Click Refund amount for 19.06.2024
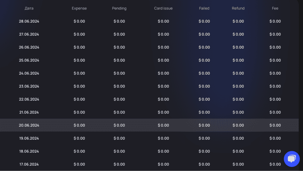The width and height of the screenshot is (303, 171). coord(238,138)
